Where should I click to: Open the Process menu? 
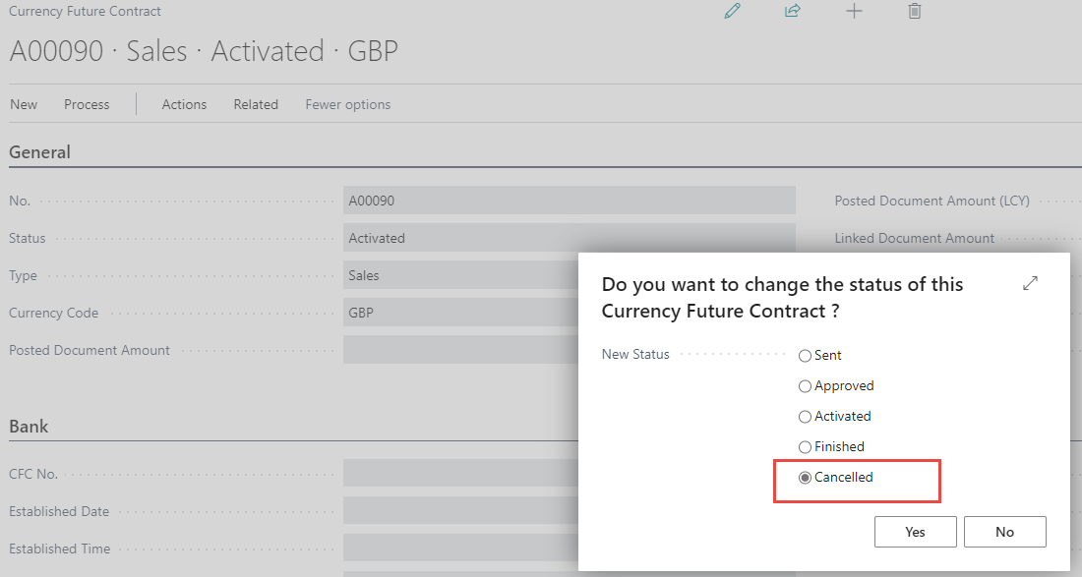click(87, 104)
